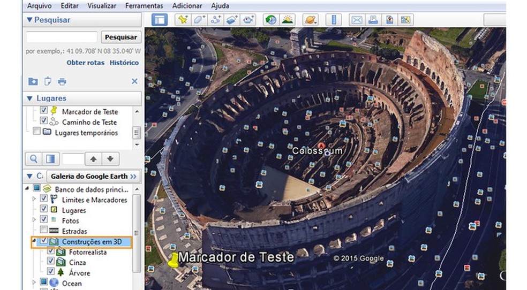Toggle the Limites e Marcadores layer checkbox
527x290 pixels.
[x=44, y=198]
